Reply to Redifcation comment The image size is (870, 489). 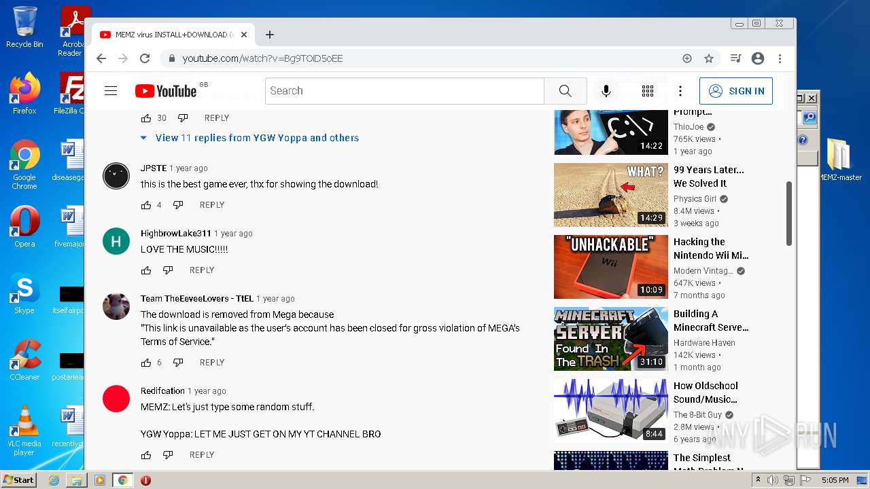coord(202,455)
